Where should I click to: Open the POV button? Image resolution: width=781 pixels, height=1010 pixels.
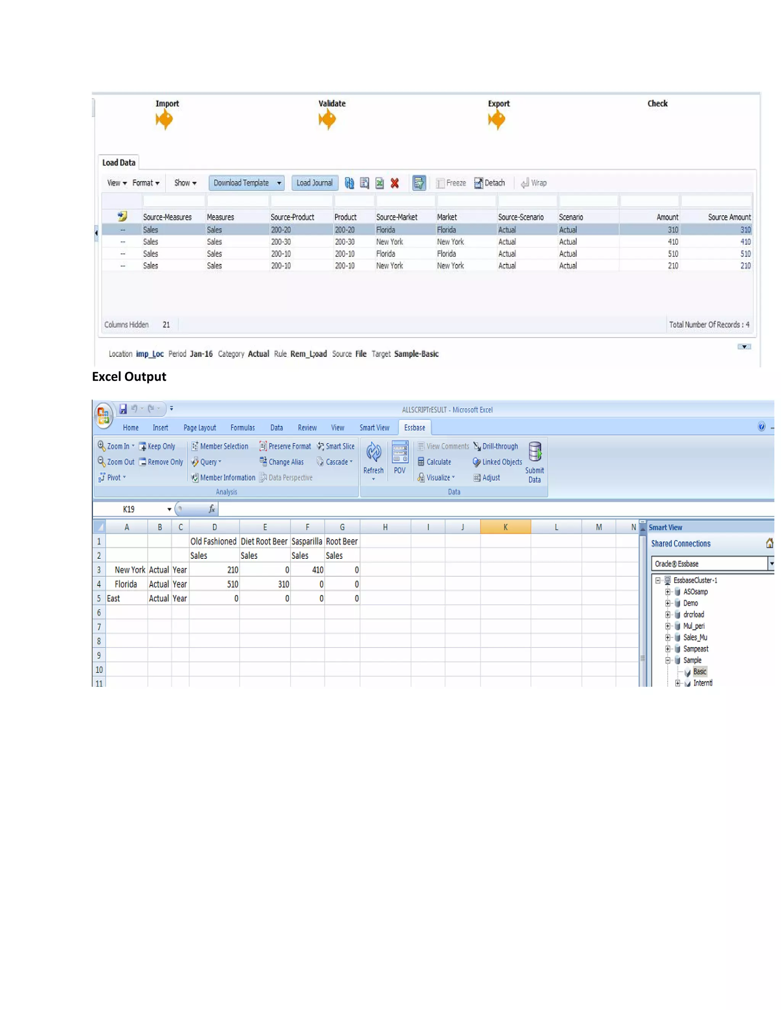point(400,458)
